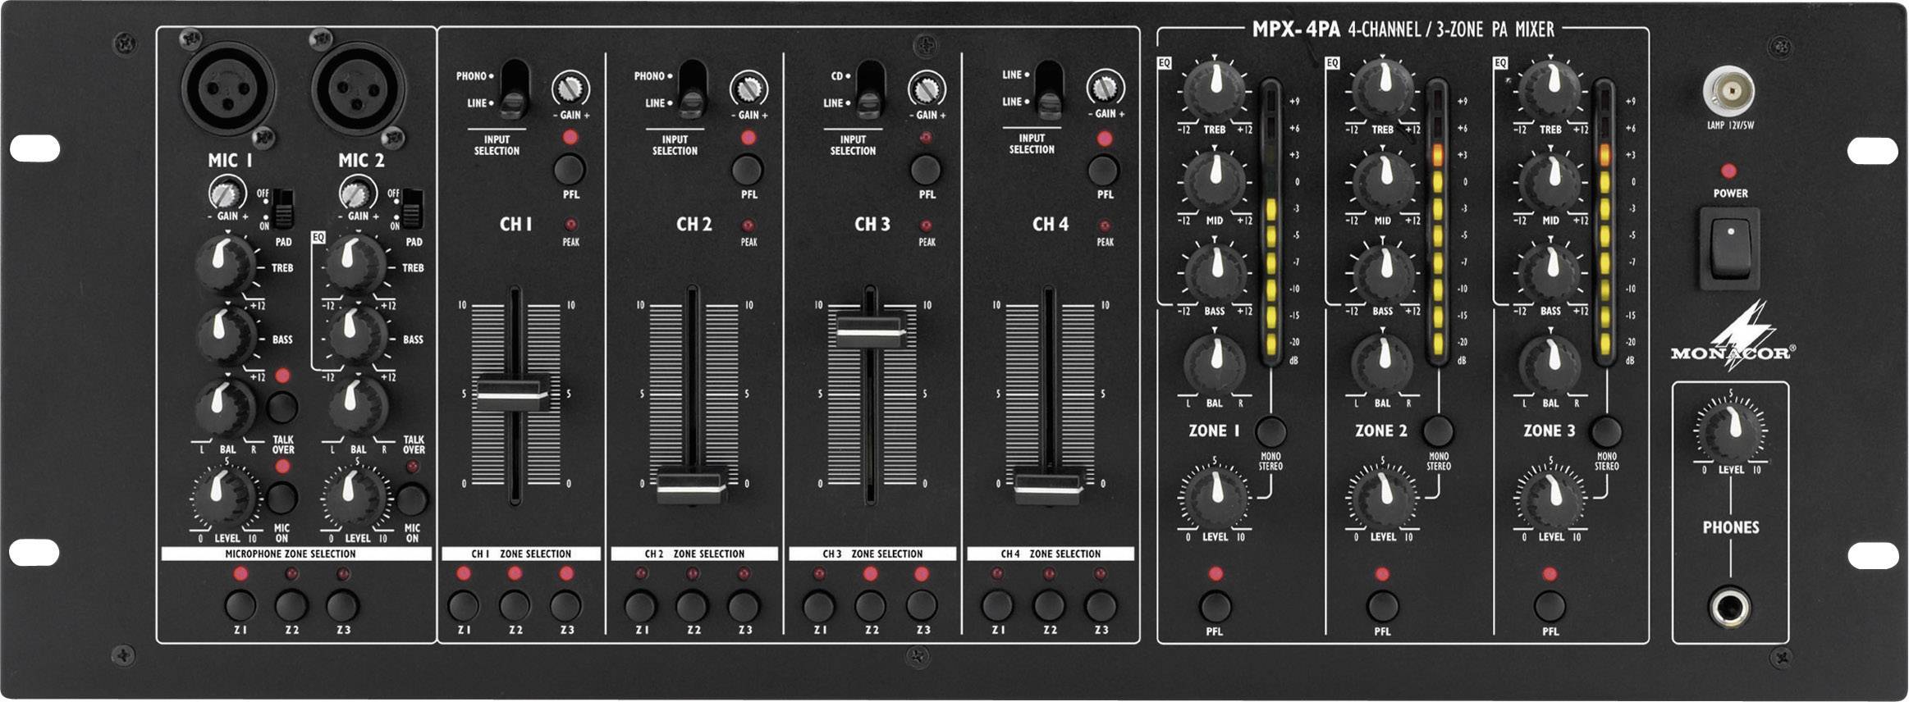Select Z2 in Microphone Zone Selection
Screen dimensions: 1909x702
pyautogui.click(x=291, y=605)
